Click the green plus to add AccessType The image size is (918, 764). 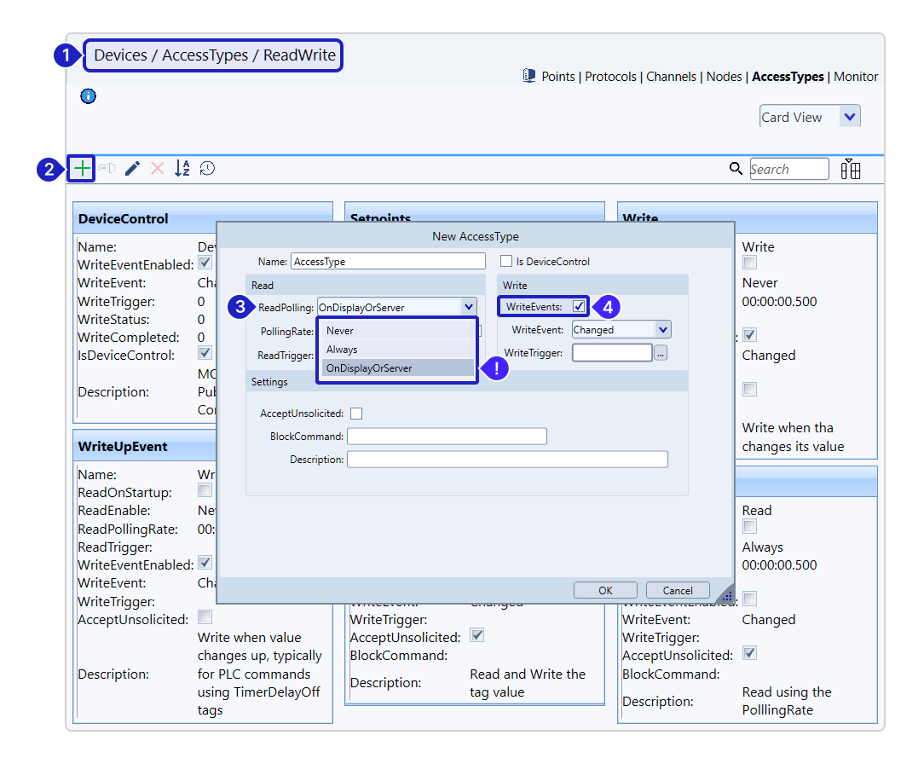82,169
